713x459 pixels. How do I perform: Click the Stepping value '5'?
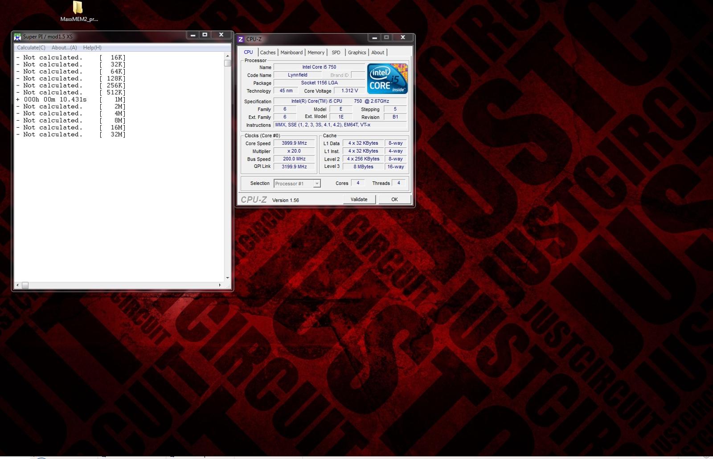click(395, 109)
